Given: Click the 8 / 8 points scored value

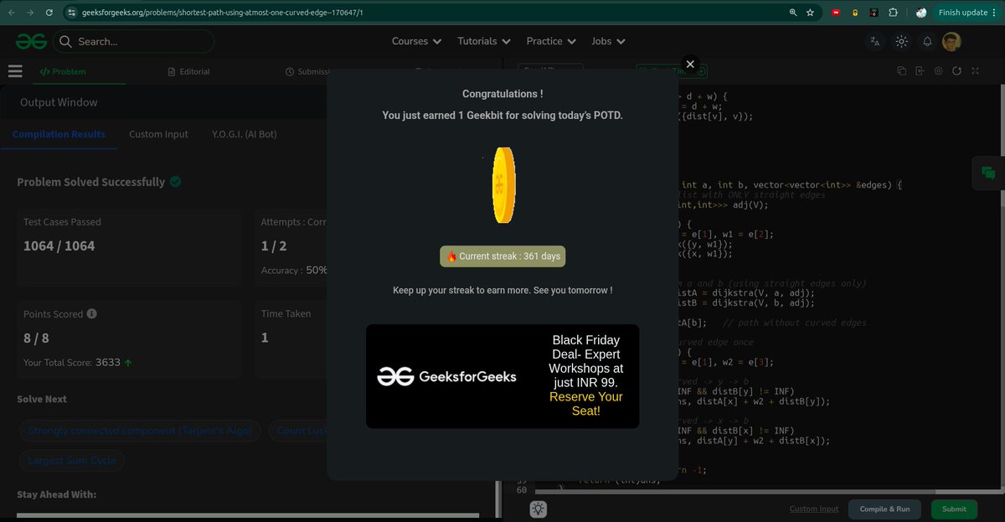Looking at the screenshot, I should tap(36, 338).
